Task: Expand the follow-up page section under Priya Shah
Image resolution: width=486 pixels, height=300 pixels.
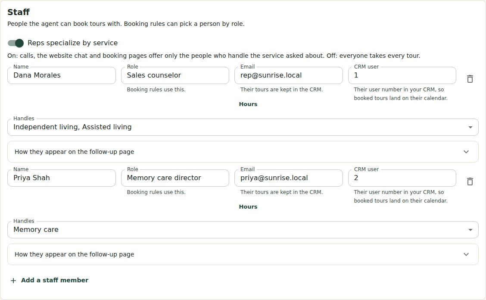Action: pyautogui.click(x=243, y=254)
